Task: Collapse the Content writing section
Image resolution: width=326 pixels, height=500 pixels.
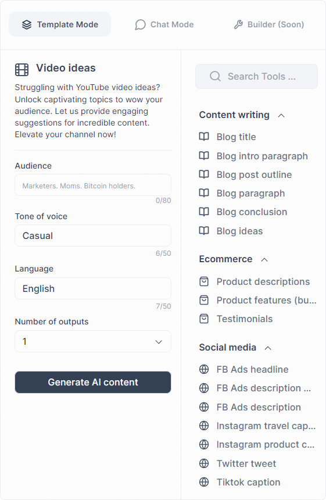Action: tap(281, 116)
